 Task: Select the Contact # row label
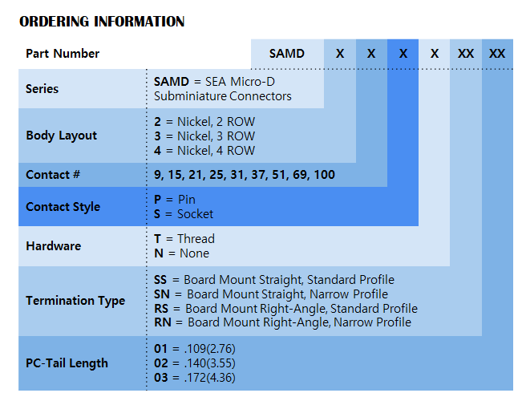(x=53, y=175)
